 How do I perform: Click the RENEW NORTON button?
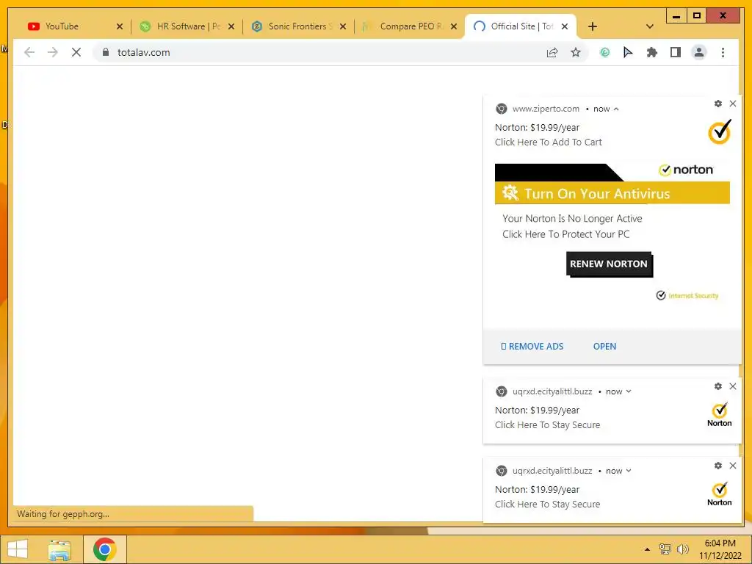click(609, 264)
